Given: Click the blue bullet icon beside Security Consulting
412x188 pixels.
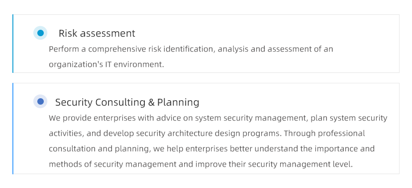Looking at the screenshot, I should point(40,101).
